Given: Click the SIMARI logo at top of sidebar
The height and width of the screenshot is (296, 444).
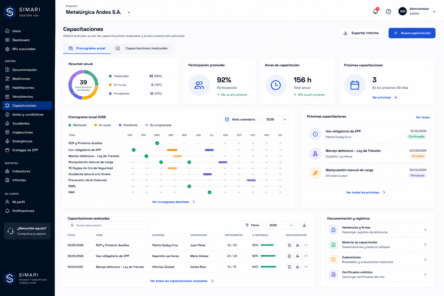Looking at the screenshot, I should click(x=22, y=12).
